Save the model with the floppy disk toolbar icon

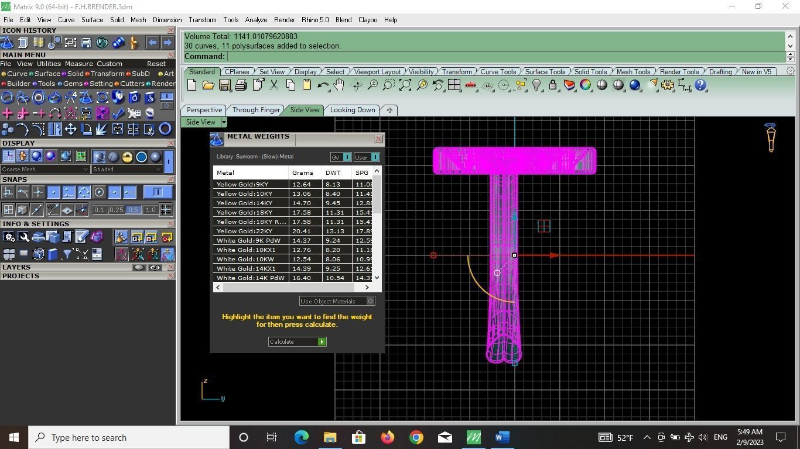(224, 85)
